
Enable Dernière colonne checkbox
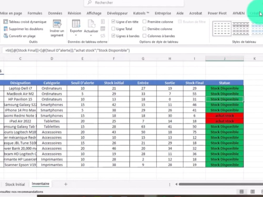[x=144, y=29]
